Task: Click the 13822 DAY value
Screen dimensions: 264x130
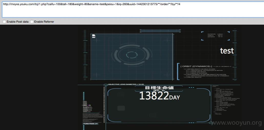Action: pyautogui.click(x=160, y=96)
